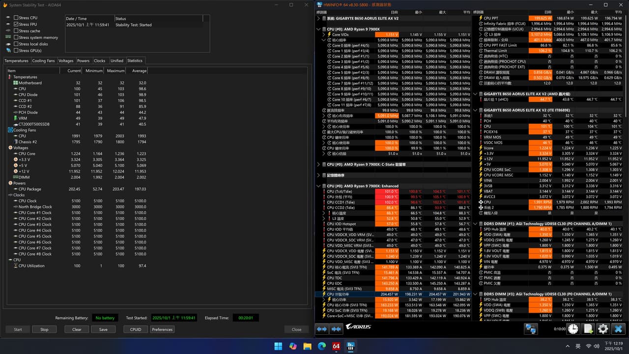This screenshot has width=629, height=354.
Task: Click HWiNFO expand columns arrows icon
Action: (x=322, y=329)
